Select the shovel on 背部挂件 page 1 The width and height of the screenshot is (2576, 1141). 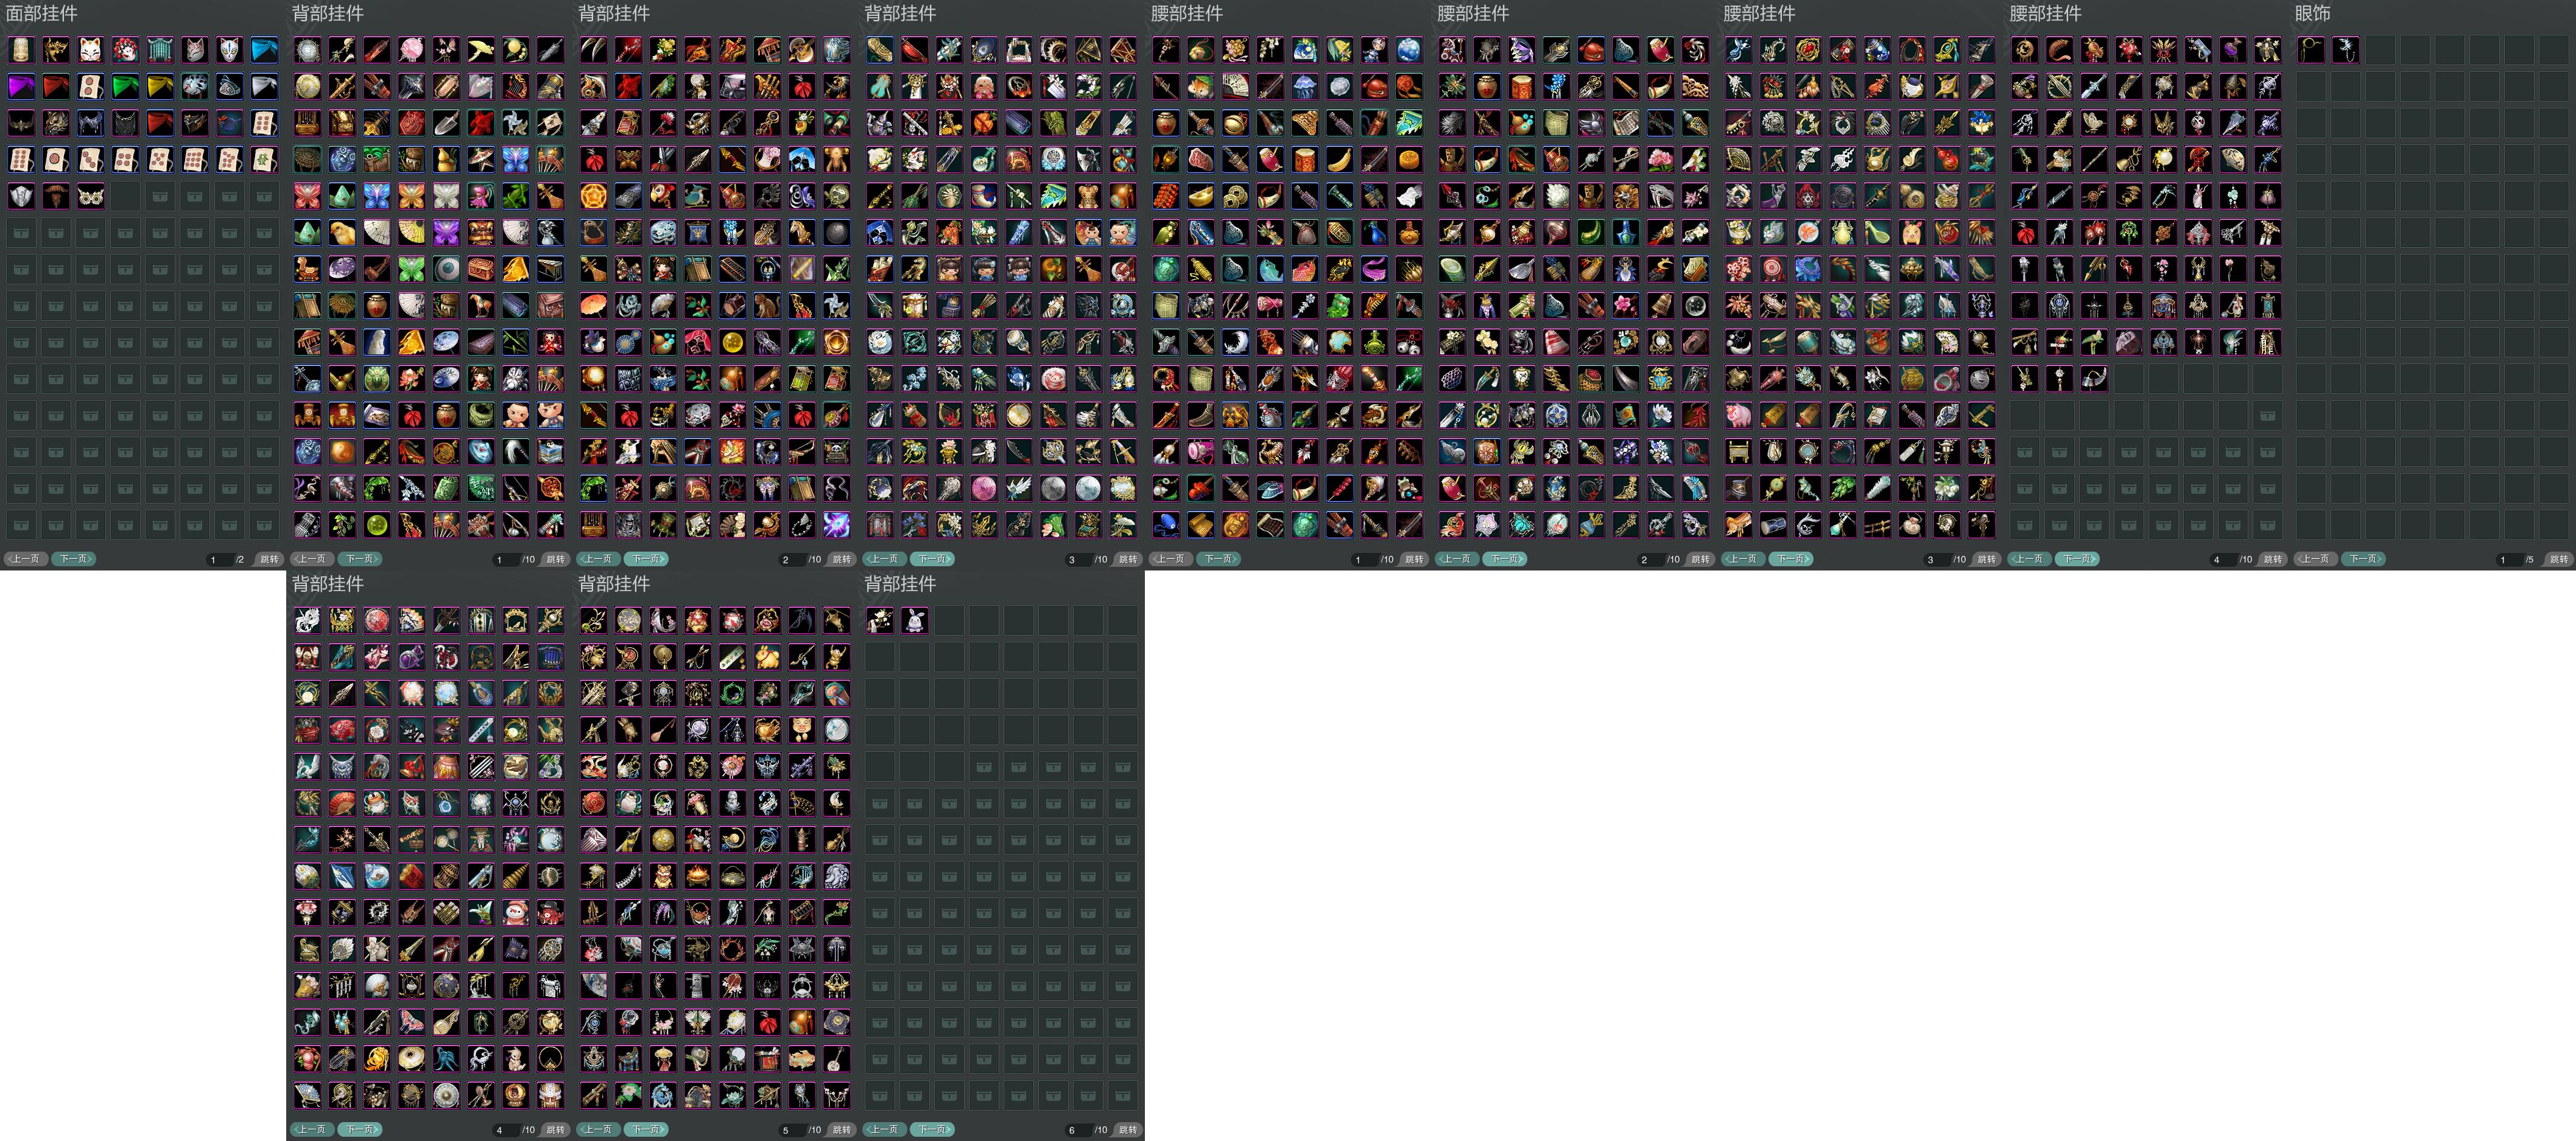coord(446,123)
